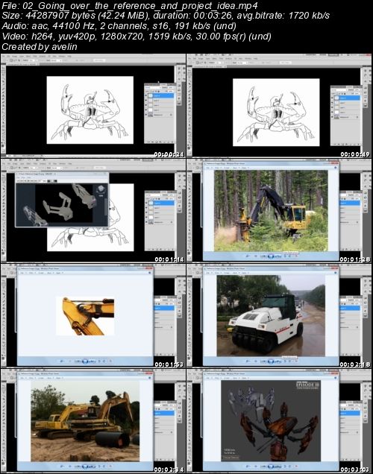Click slideshow play button under crab robot render
This screenshot has height=474, width=373.
(271, 467)
